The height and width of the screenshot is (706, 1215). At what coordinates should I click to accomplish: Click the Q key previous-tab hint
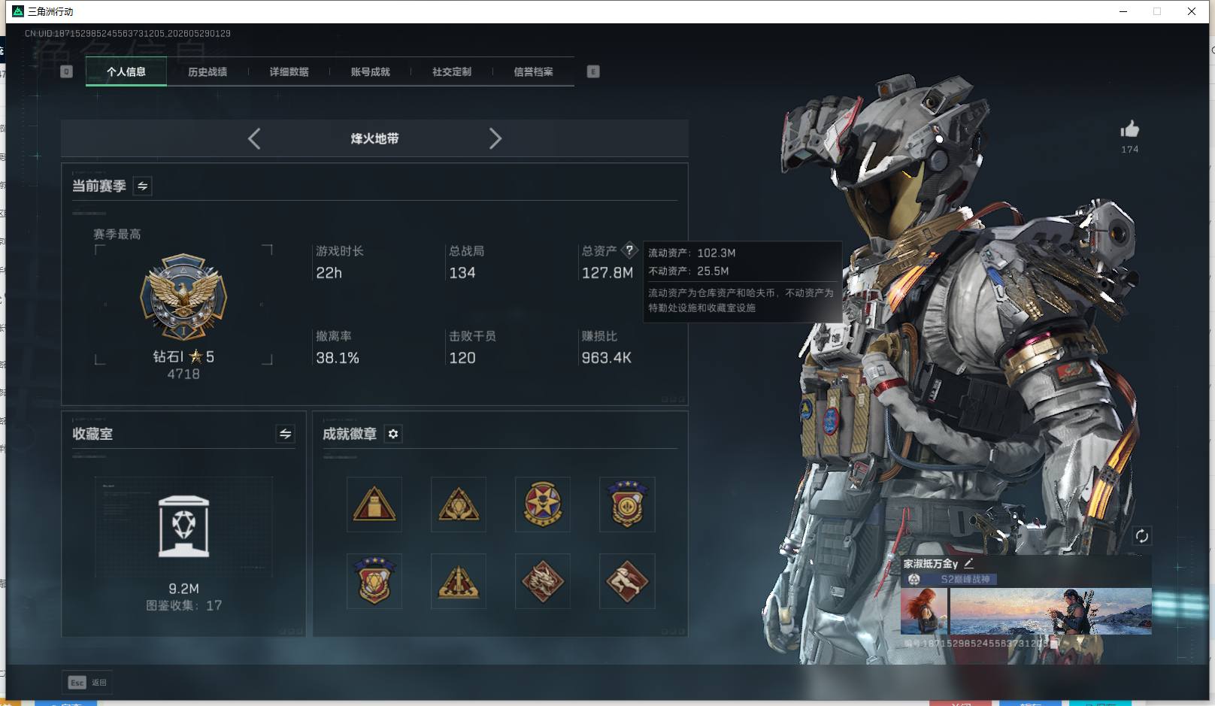click(66, 71)
